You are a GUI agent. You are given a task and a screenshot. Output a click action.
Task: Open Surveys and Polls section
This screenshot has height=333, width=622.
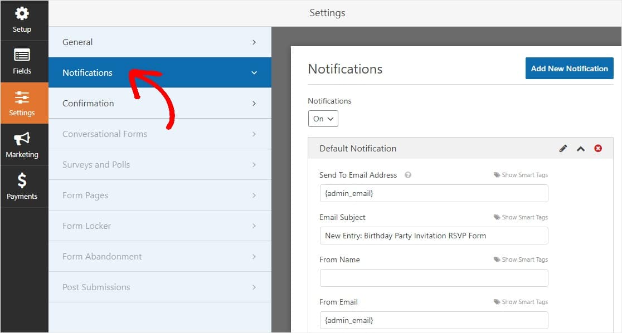click(x=160, y=164)
